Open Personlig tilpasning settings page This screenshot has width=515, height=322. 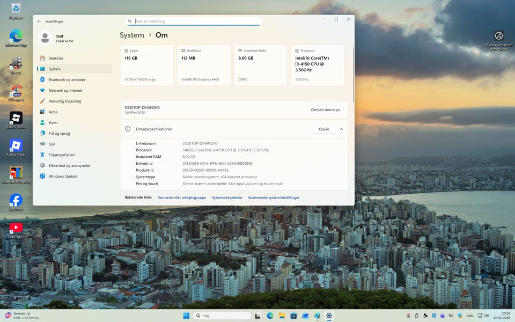click(x=65, y=101)
